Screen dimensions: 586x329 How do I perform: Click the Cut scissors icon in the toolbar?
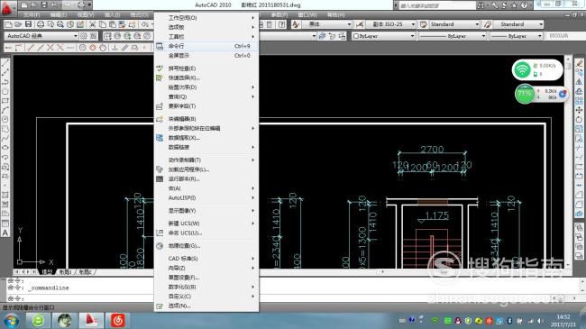(92, 24)
